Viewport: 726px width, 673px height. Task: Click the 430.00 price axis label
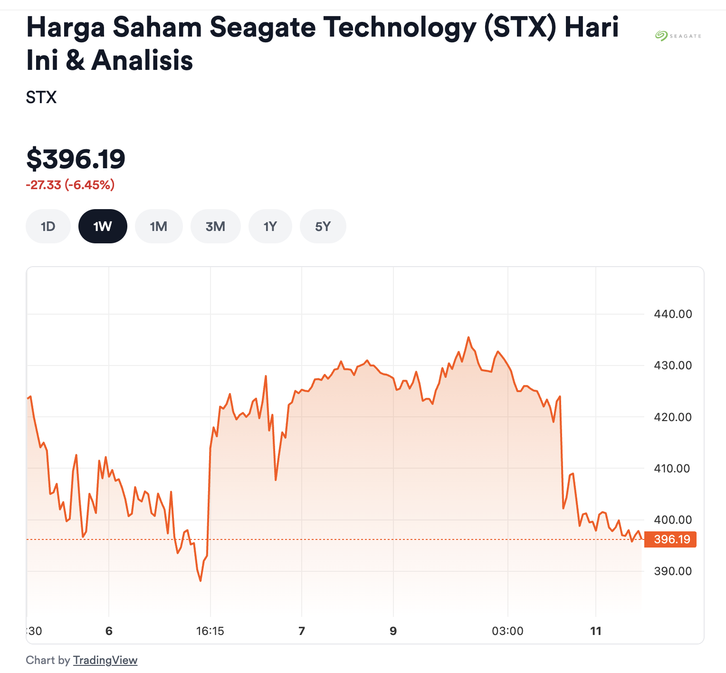coord(673,365)
